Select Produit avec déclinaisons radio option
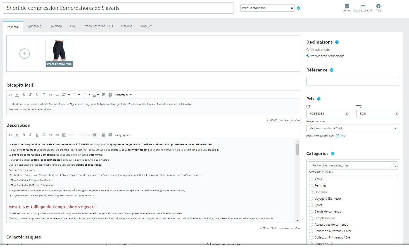The height and width of the screenshot is (248, 409). pyautogui.click(x=308, y=56)
